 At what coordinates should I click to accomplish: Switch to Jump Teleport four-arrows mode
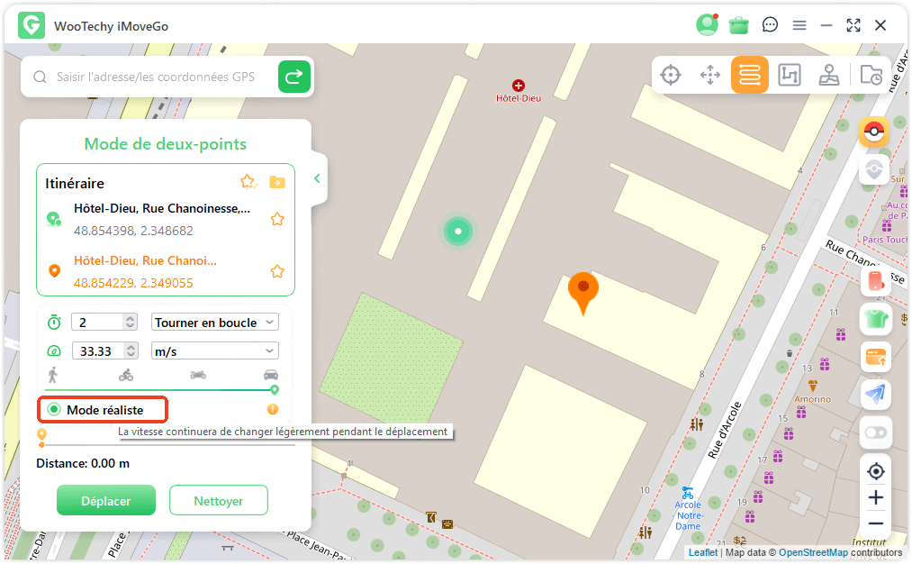click(x=710, y=75)
